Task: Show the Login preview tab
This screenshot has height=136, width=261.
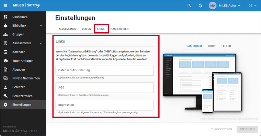Action: (x=212, y=46)
